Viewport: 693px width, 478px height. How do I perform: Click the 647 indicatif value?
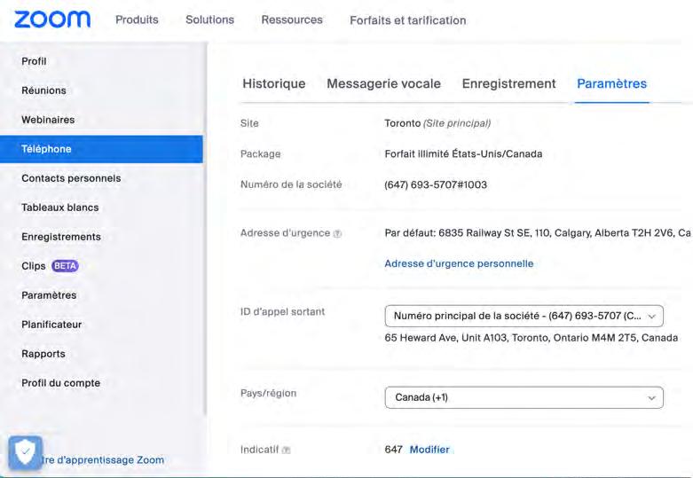pyautogui.click(x=393, y=450)
